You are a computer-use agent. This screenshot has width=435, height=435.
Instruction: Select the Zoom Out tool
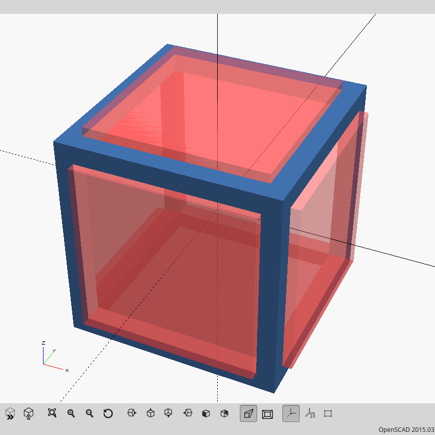(89, 413)
